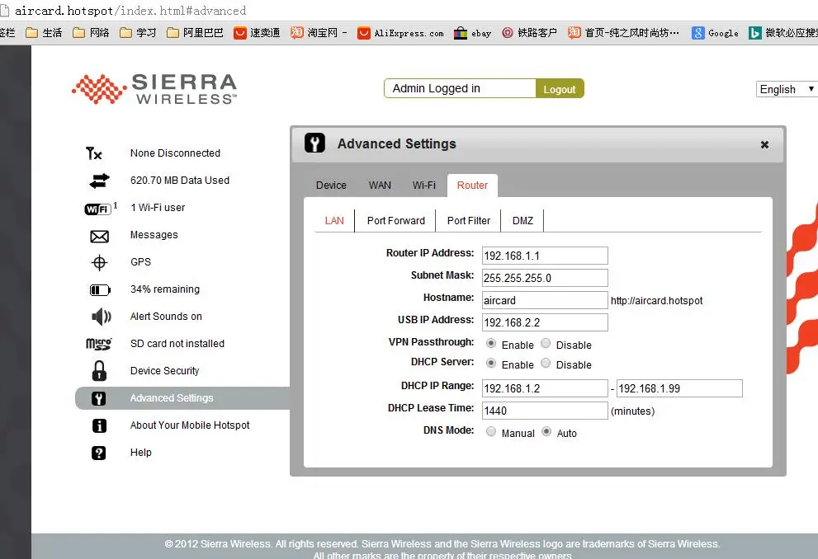Click the data transfer arrows icon
818x559 pixels.
(99, 181)
